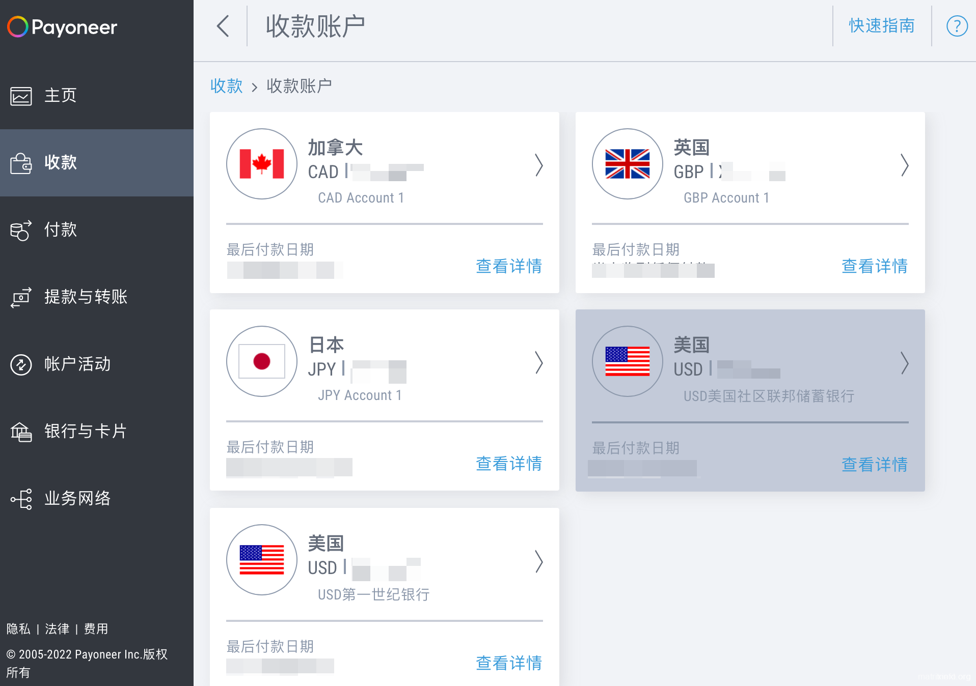
Task: Click the 业务网络 network icon
Action: click(x=21, y=499)
